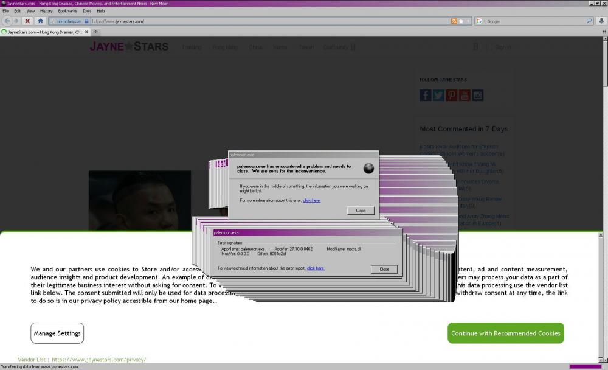Click the URL address bar field
Image resolution: width=608 pixels, height=370 pixels.
[268, 21]
